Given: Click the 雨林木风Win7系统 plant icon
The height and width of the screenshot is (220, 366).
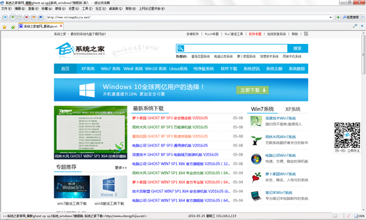Looking at the screenshot, I should [256, 141].
